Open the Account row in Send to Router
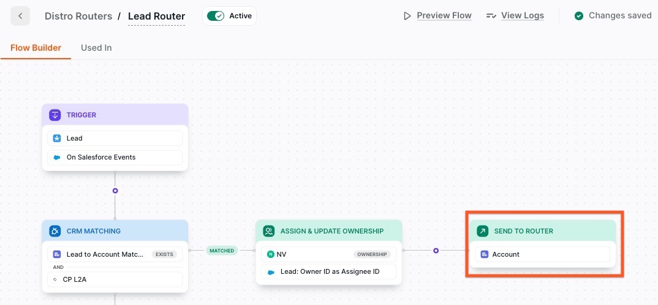This screenshot has height=305, width=658. pos(543,254)
